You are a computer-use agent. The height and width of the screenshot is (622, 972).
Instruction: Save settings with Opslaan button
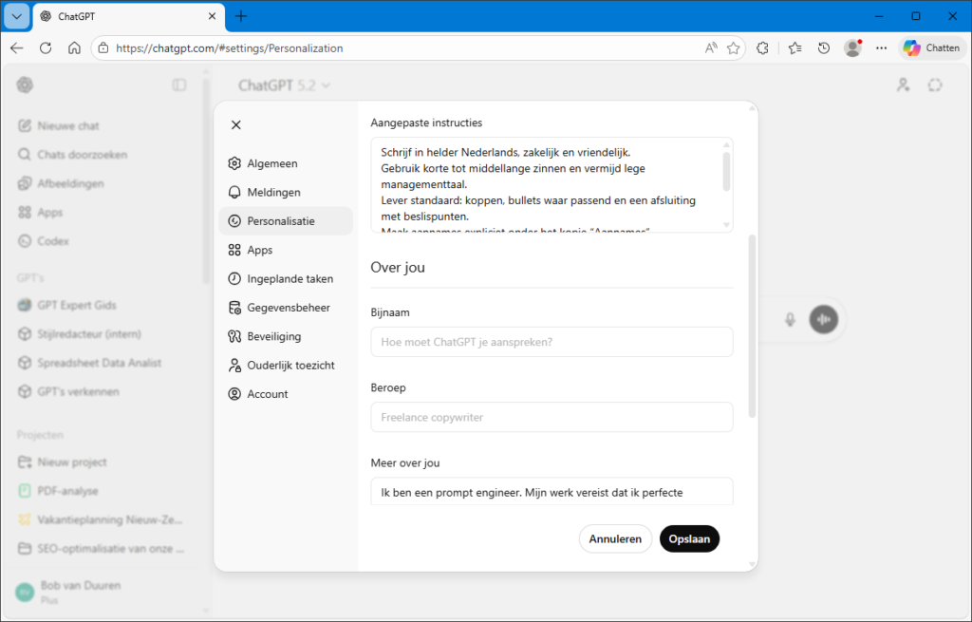coord(689,538)
